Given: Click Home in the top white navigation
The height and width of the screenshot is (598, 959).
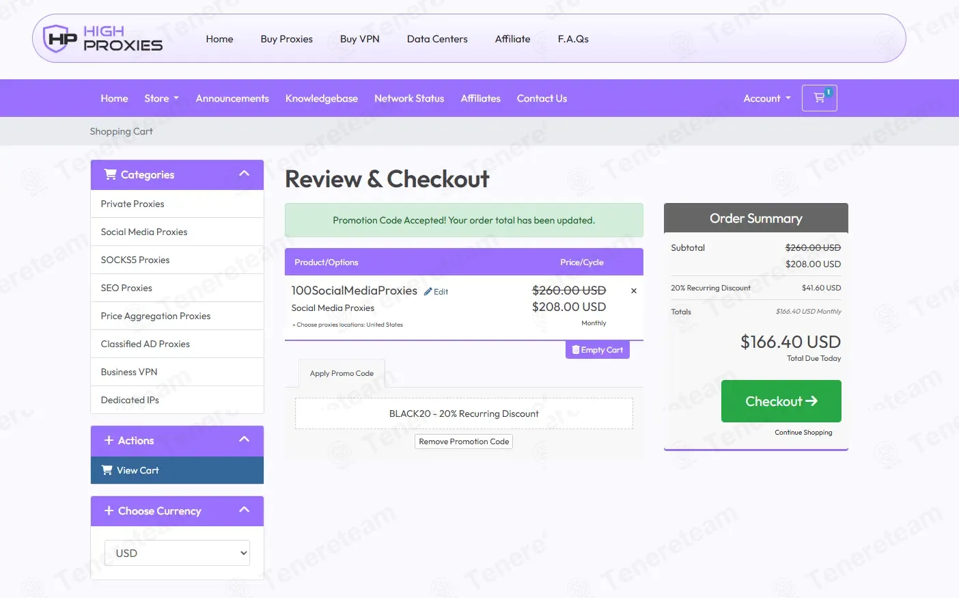Looking at the screenshot, I should [219, 39].
